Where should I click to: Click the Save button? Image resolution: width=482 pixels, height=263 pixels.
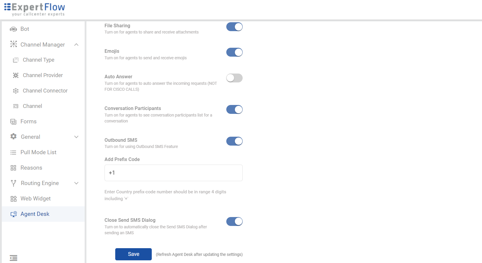(133, 254)
